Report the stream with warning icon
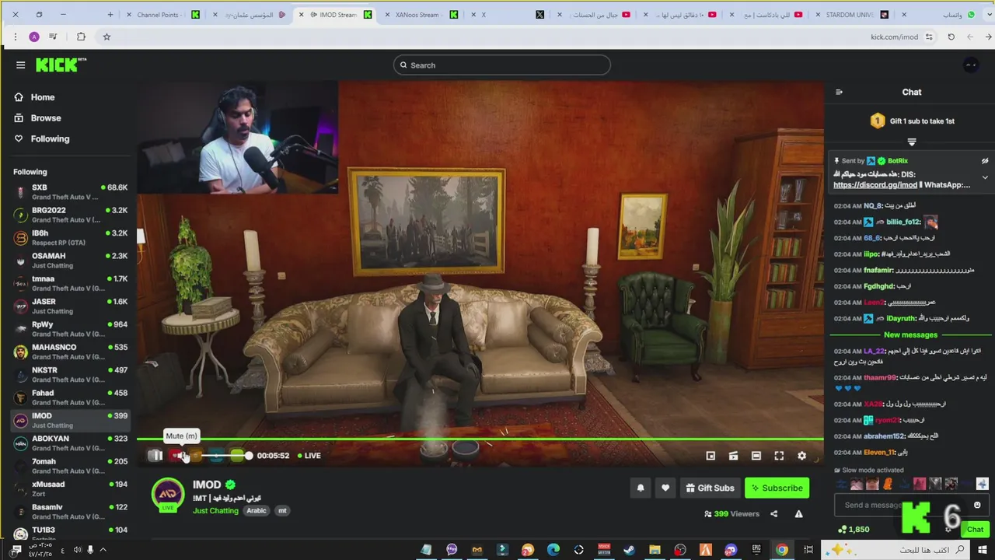995x560 pixels. (798, 514)
